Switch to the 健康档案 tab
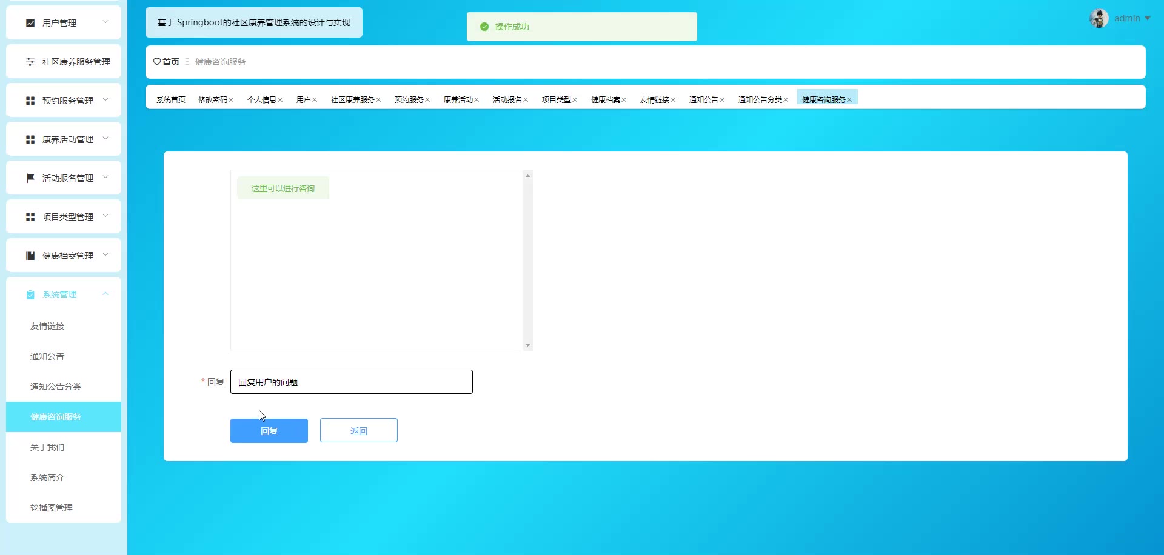The height and width of the screenshot is (555, 1164). point(606,100)
